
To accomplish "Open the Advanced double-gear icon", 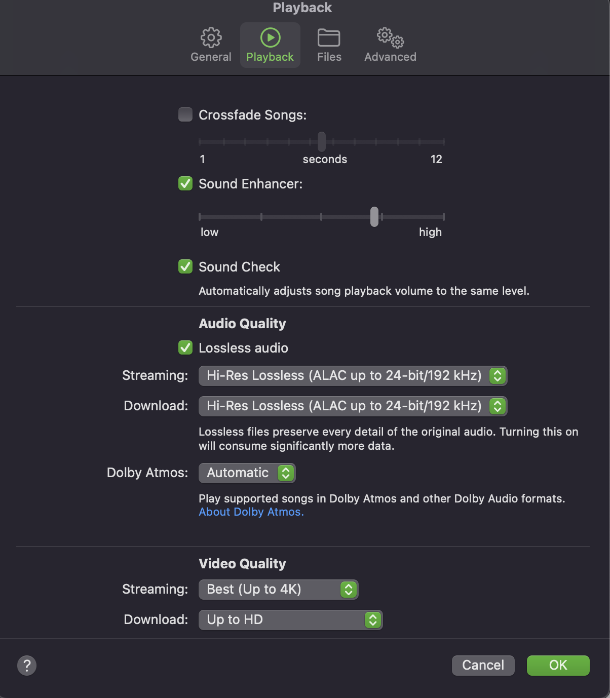I will tap(390, 37).
